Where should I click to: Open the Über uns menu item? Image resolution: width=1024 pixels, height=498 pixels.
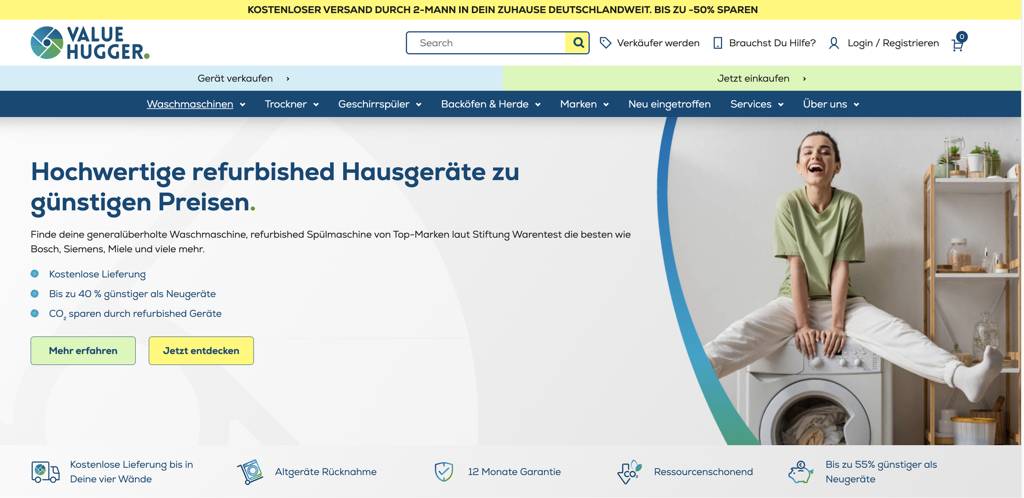click(x=825, y=104)
